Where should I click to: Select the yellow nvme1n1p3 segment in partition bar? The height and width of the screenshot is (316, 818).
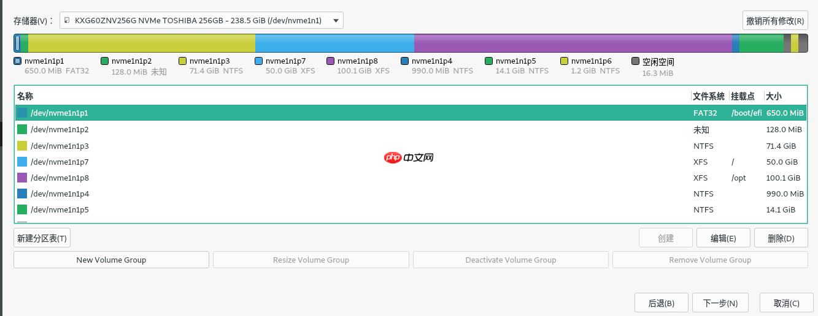coord(141,43)
